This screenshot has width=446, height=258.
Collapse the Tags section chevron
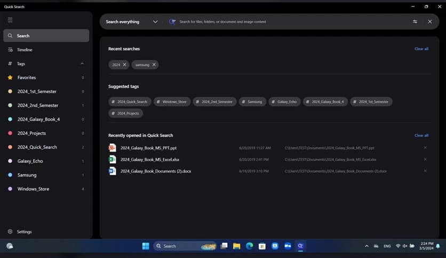click(x=82, y=63)
